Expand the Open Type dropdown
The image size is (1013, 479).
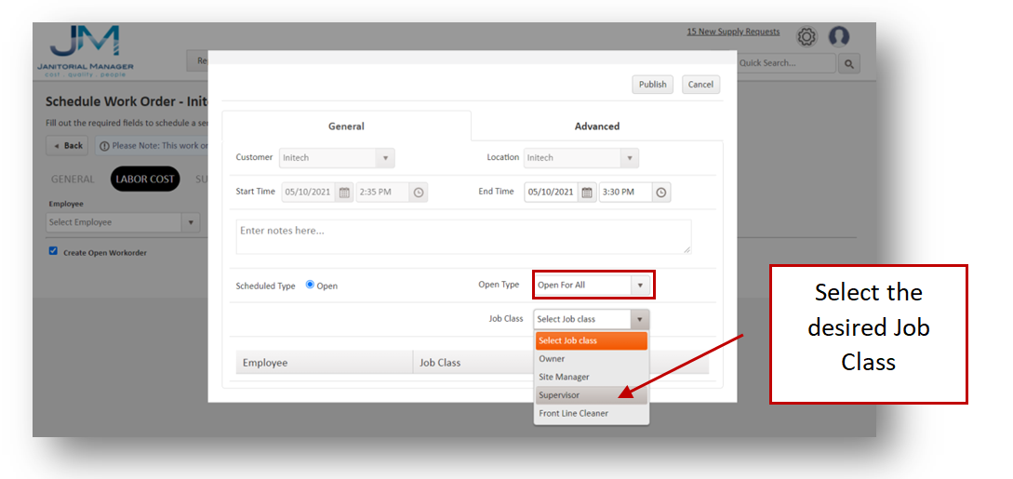[639, 285]
